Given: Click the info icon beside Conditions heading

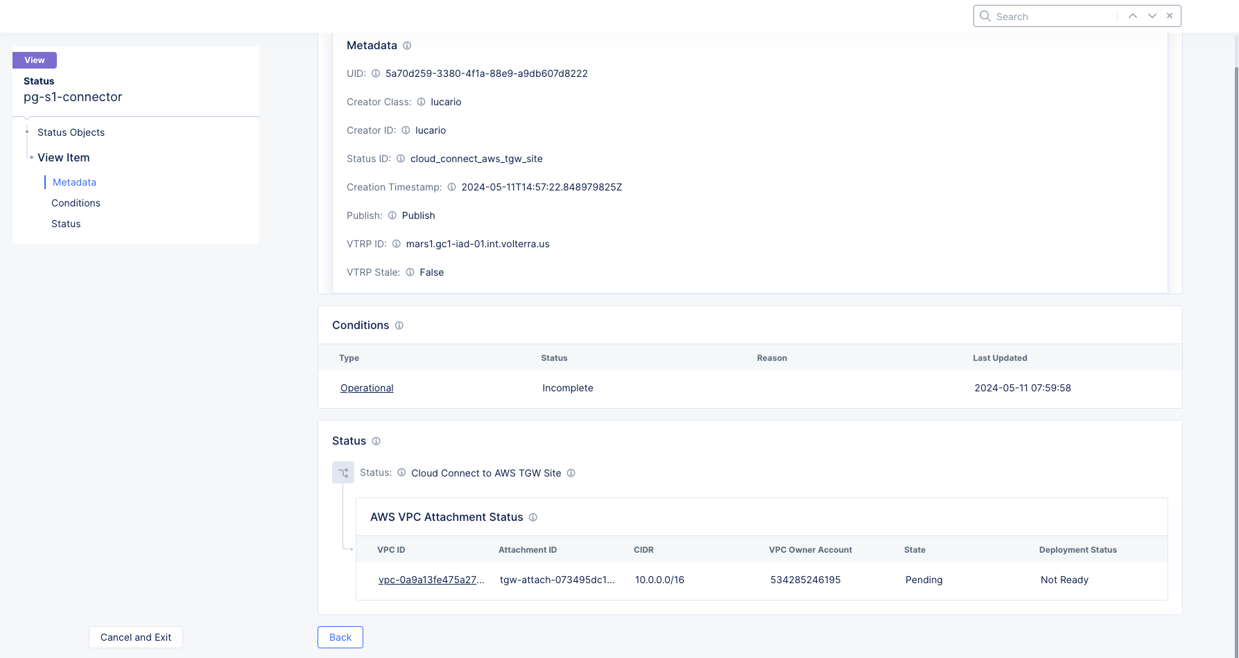Looking at the screenshot, I should tap(399, 325).
